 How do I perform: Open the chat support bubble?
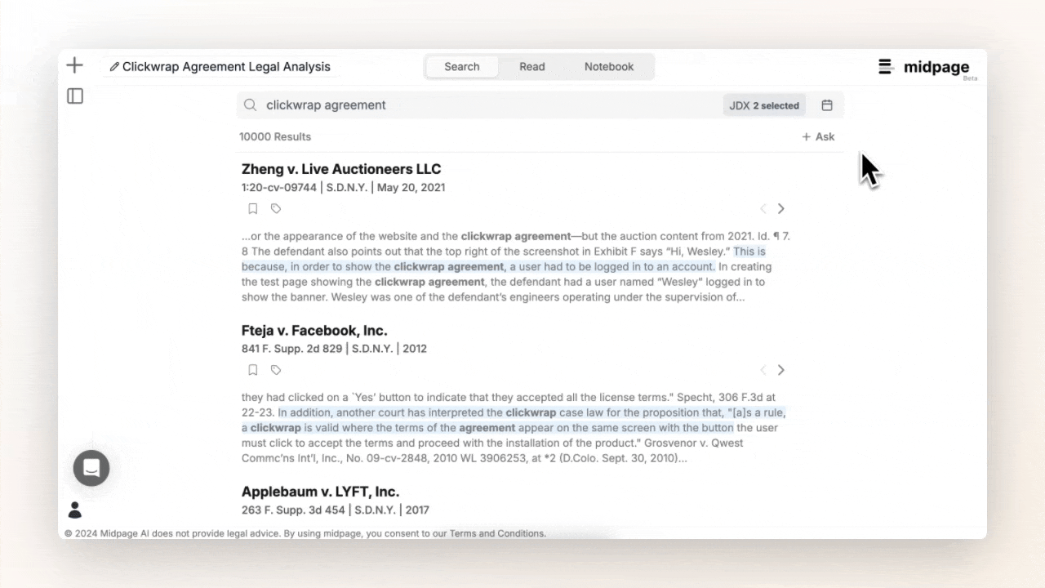point(91,468)
